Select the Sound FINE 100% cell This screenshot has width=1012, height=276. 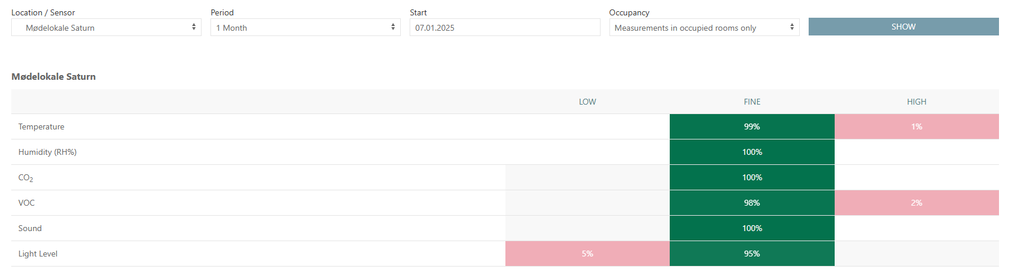752,228
